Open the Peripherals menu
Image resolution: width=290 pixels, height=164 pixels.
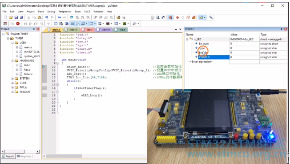[65, 12]
